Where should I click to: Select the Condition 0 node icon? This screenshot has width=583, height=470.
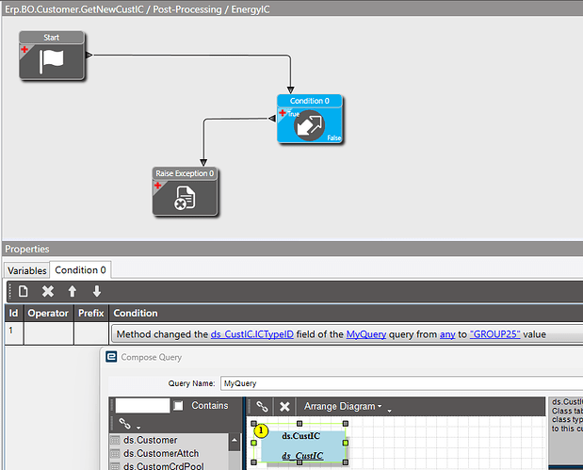coord(309,125)
